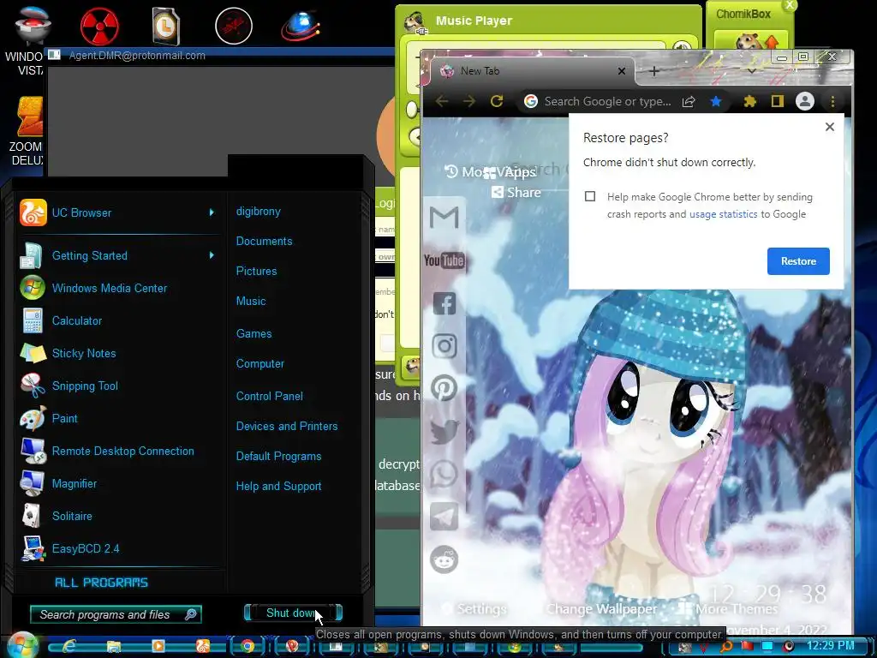Open WhatsApp shortcut in sidebar
The height and width of the screenshot is (658, 877).
point(444,474)
